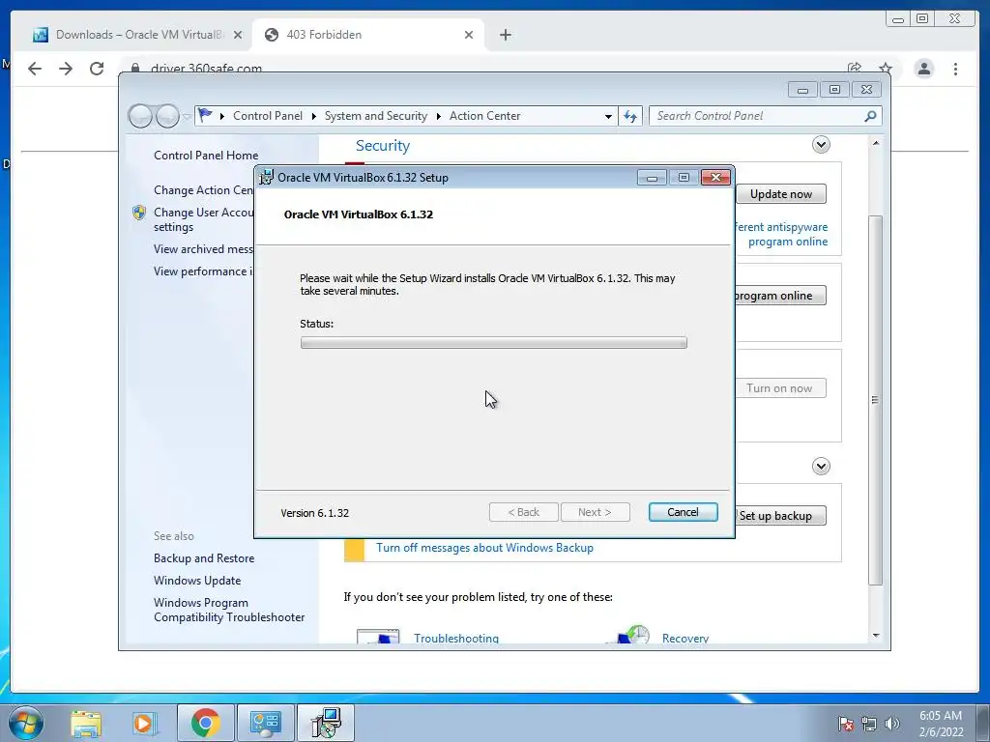Click the Action Center flag tray icon
Viewport: 990px width, 742px height.
tap(846, 724)
